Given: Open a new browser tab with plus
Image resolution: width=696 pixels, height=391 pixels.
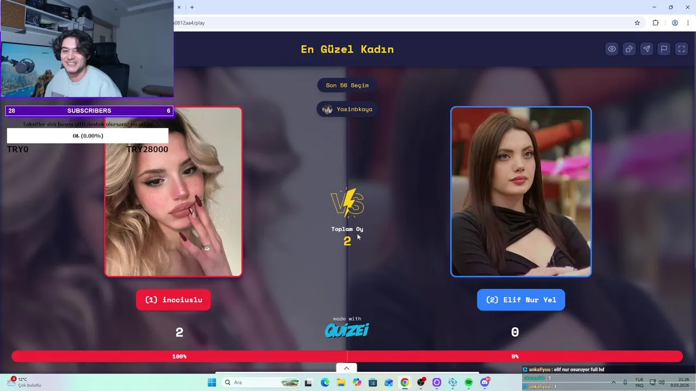Looking at the screenshot, I should pyautogui.click(x=192, y=7).
